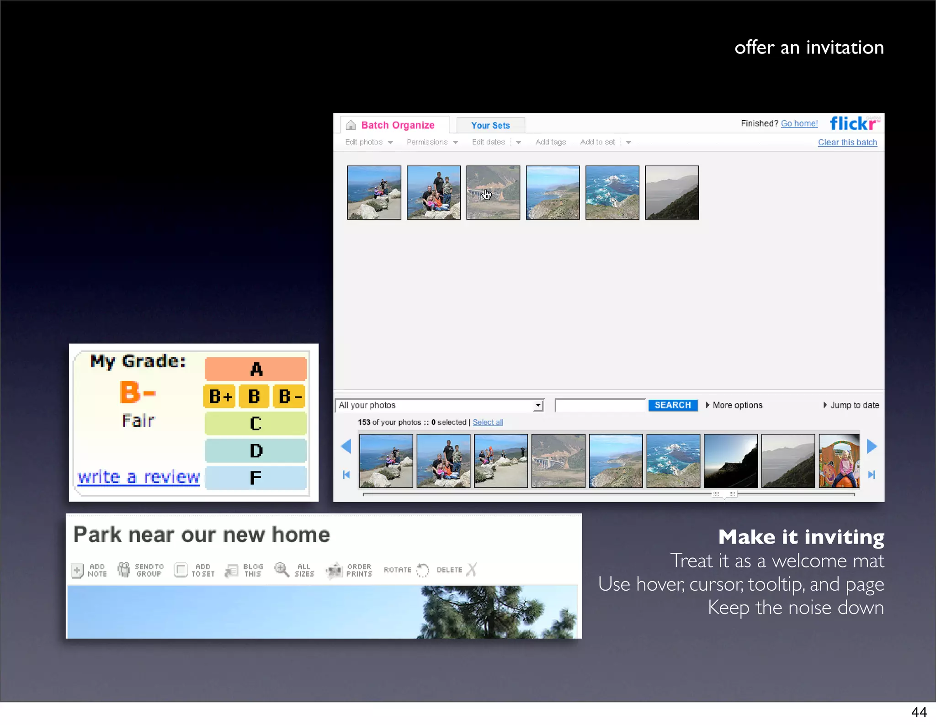
Task: Click the Order Prints icon
Action: coord(334,570)
